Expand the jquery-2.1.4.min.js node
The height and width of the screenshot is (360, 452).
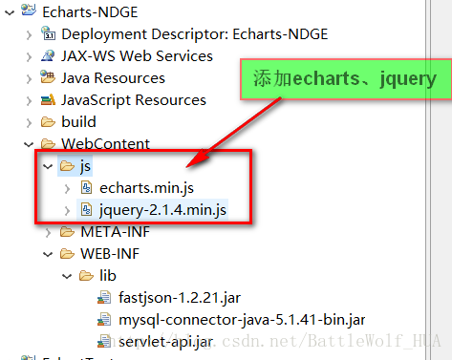coord(67,210)
